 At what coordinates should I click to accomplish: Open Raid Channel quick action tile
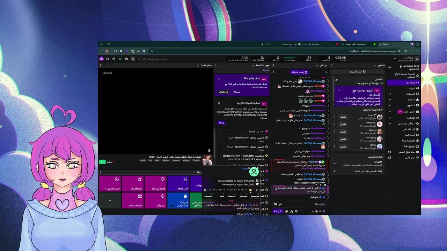(156, 183)
